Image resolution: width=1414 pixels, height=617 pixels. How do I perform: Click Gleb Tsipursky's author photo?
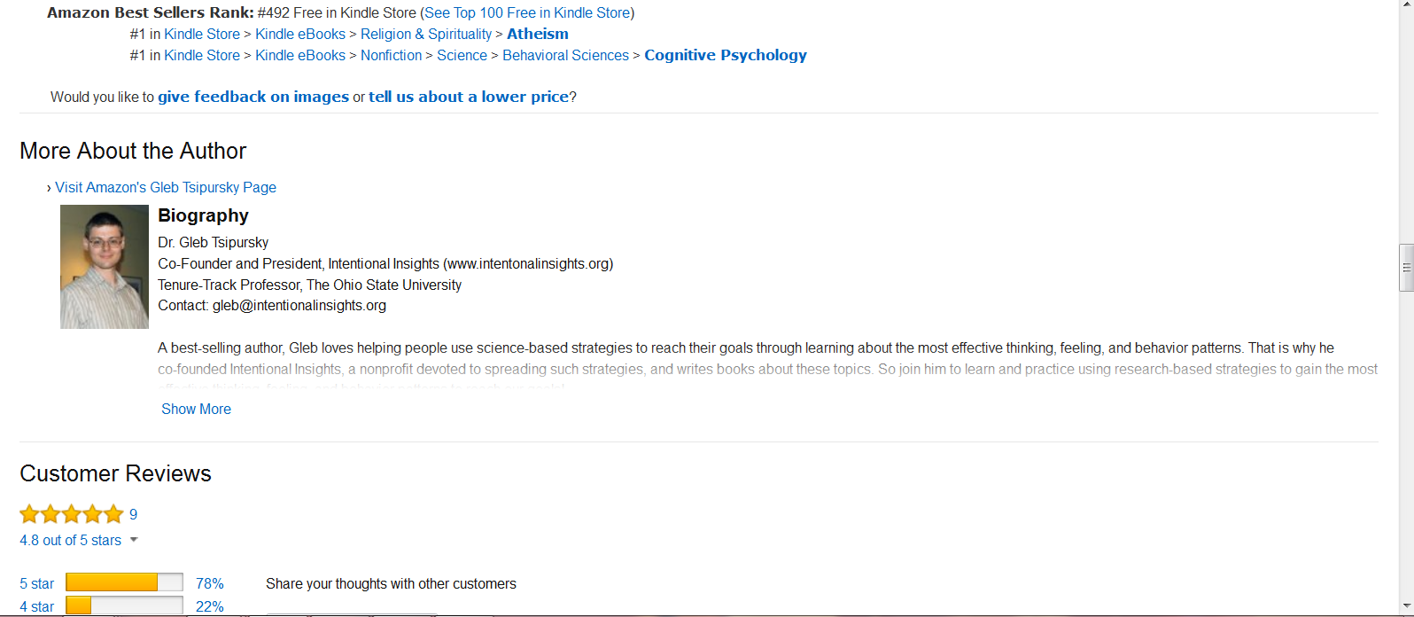[105, 267]
